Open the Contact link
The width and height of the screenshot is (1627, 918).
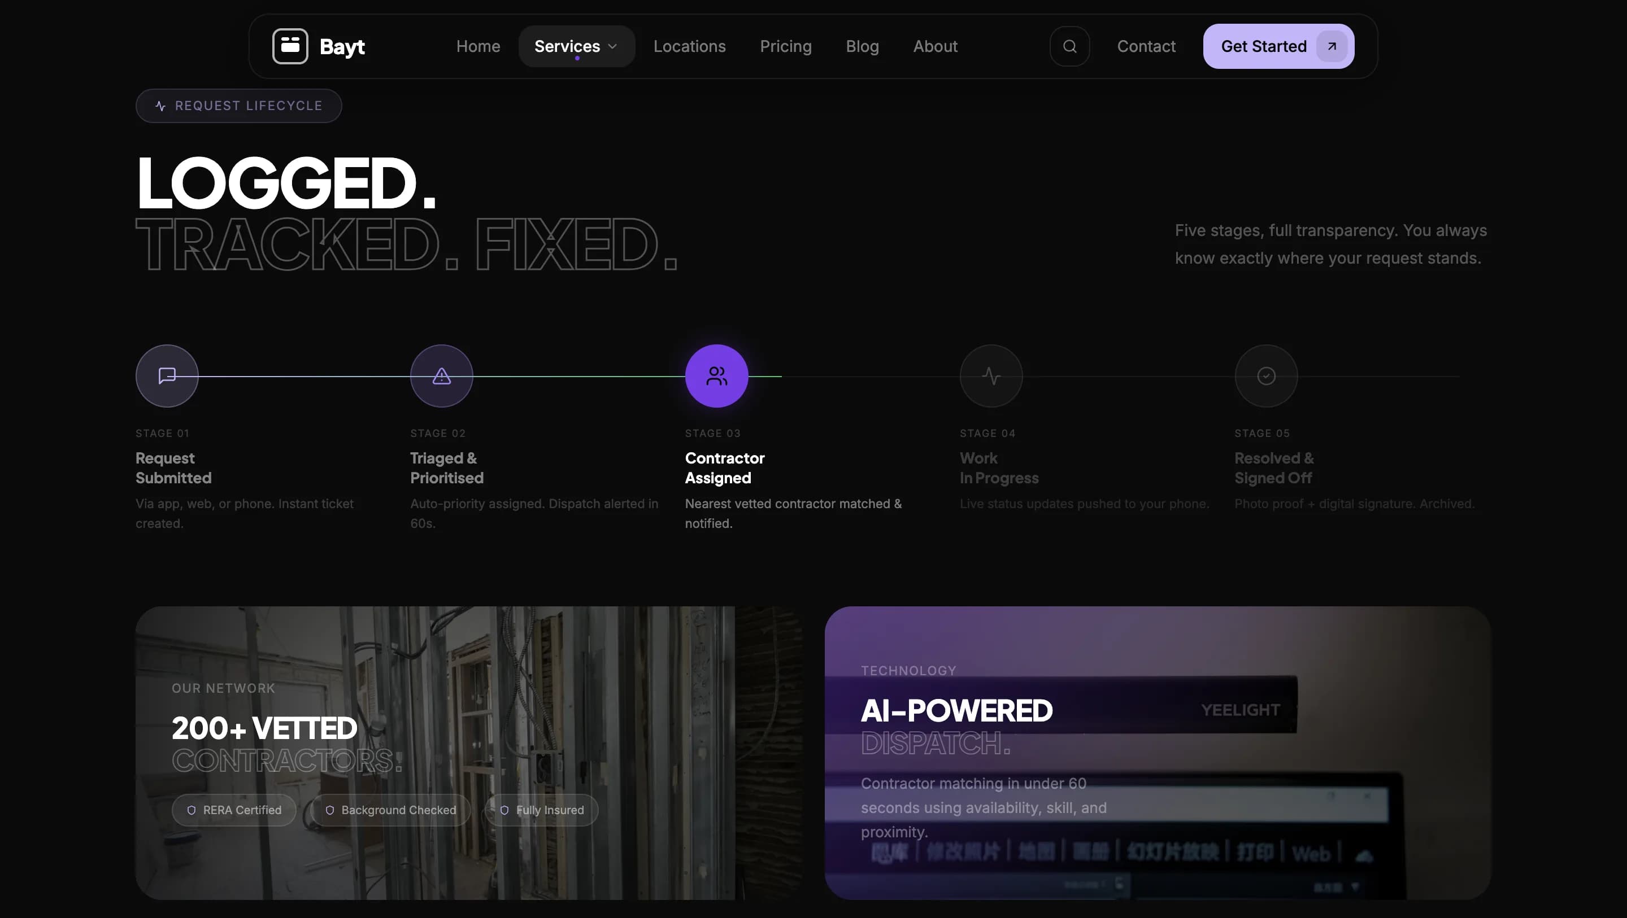pos(1146,46)
